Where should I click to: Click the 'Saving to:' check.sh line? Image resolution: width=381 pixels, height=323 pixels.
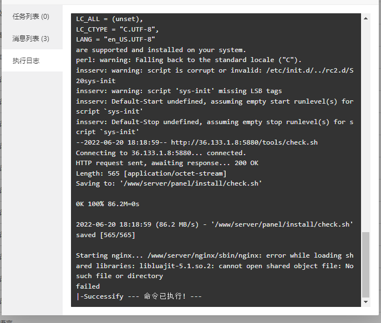(x=169, y=183)
